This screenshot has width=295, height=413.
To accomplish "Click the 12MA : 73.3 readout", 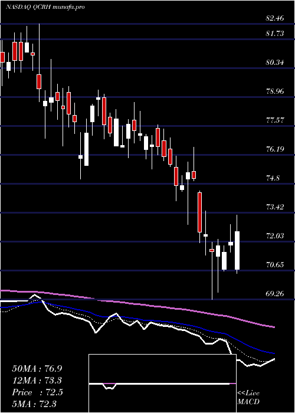I will [37, 381].
